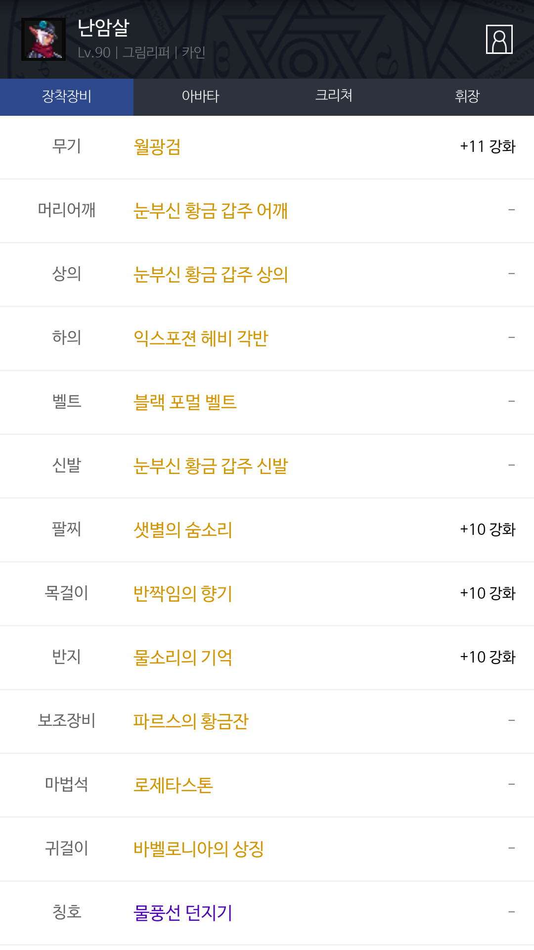Switch to the 크리쳐 tab
534x950 pixels.
tap(334, 96)
